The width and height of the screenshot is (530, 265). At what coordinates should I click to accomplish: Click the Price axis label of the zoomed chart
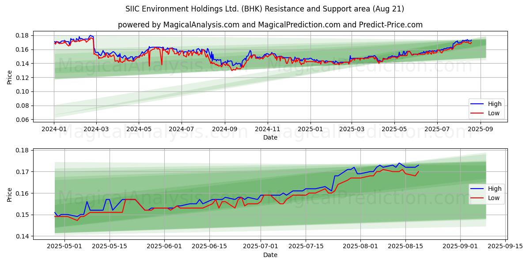click(x=10, y=194)
